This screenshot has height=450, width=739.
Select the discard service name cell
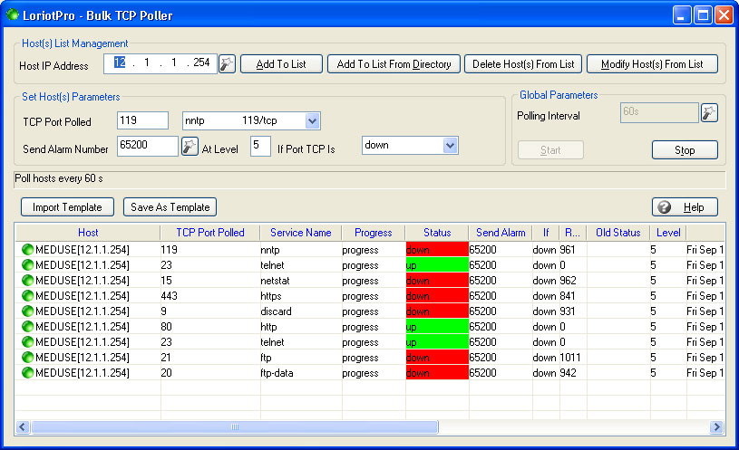coord(301,311)
